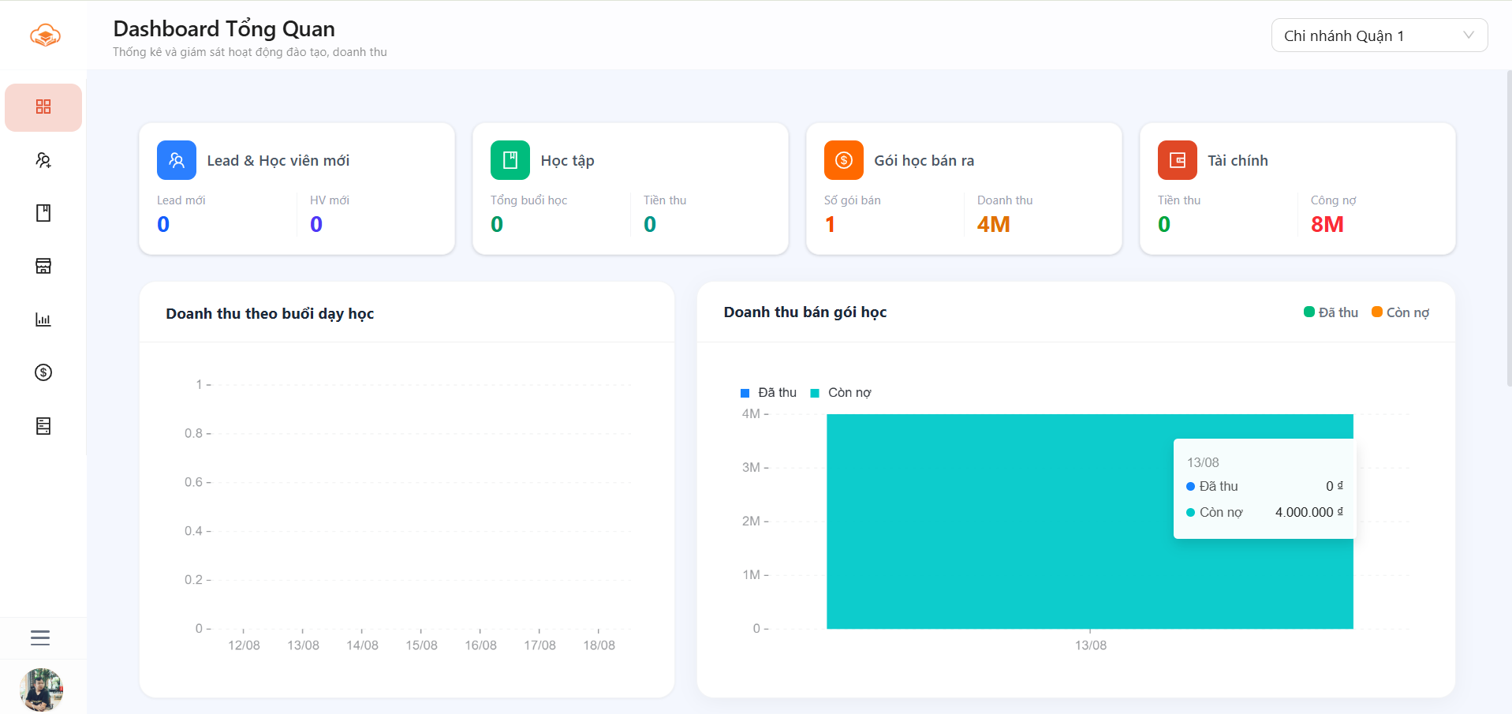
Task: Click the Gói học bán ra card title
Action: tap(924, 161)
